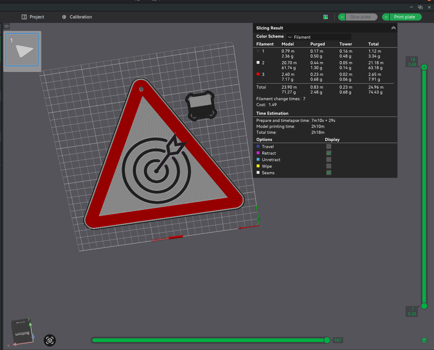
Task: Disable the Retract display checkbox
Action: coord(329,153)
